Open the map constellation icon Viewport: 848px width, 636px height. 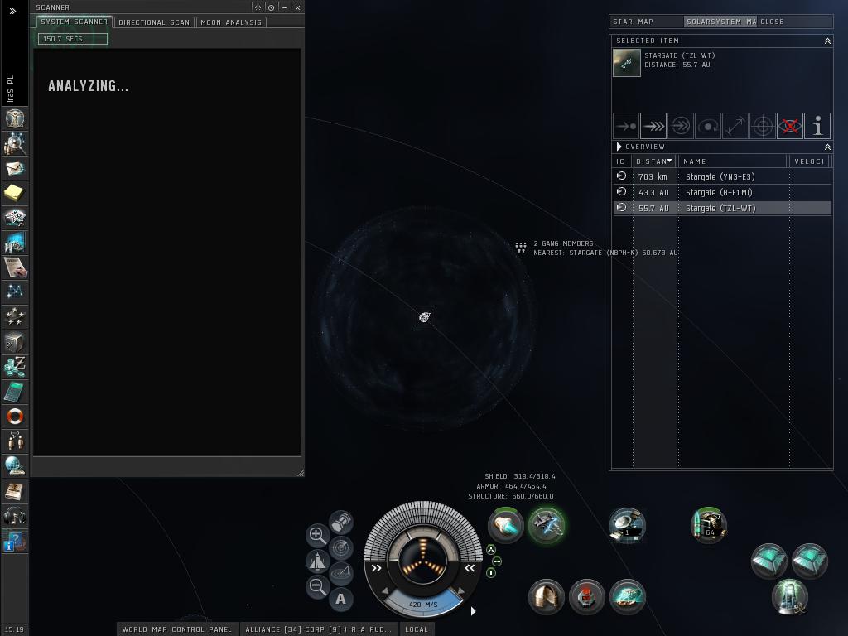[x=15, y=292]
